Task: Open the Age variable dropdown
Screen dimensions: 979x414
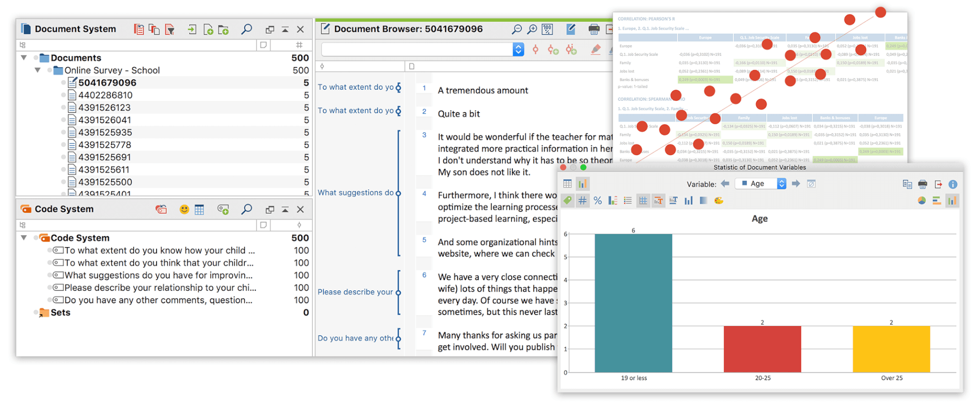Action: (761, 184)
